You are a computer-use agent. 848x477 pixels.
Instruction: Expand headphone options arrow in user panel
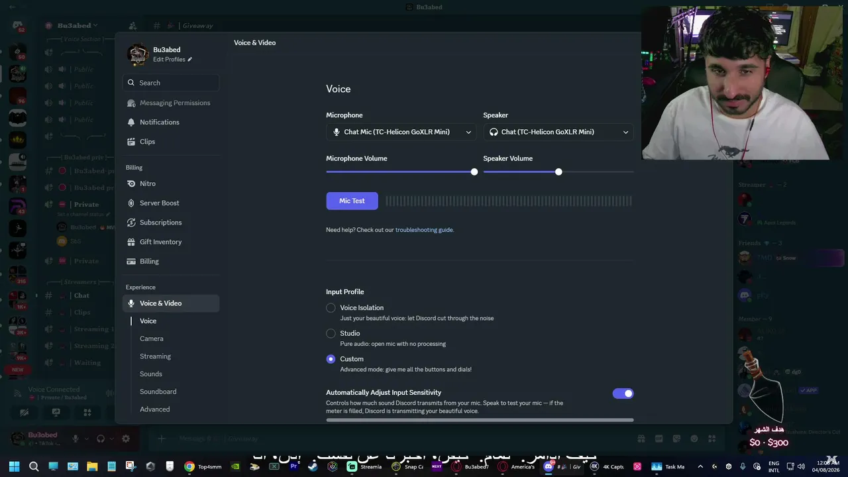[111, 439]
